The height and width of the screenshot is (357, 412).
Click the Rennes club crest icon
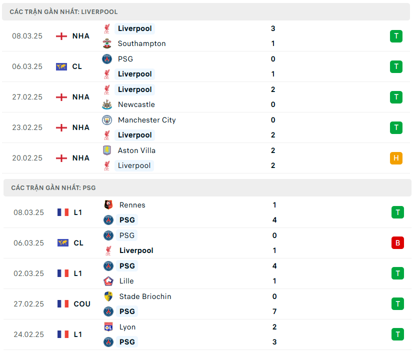[x=108, y=205]
